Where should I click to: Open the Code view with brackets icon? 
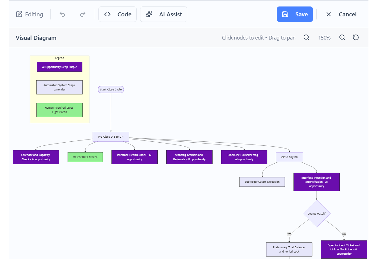(117, 14)
